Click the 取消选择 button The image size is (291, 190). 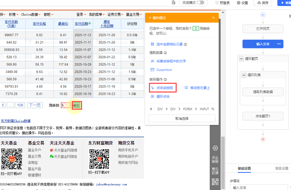[182, 118]
